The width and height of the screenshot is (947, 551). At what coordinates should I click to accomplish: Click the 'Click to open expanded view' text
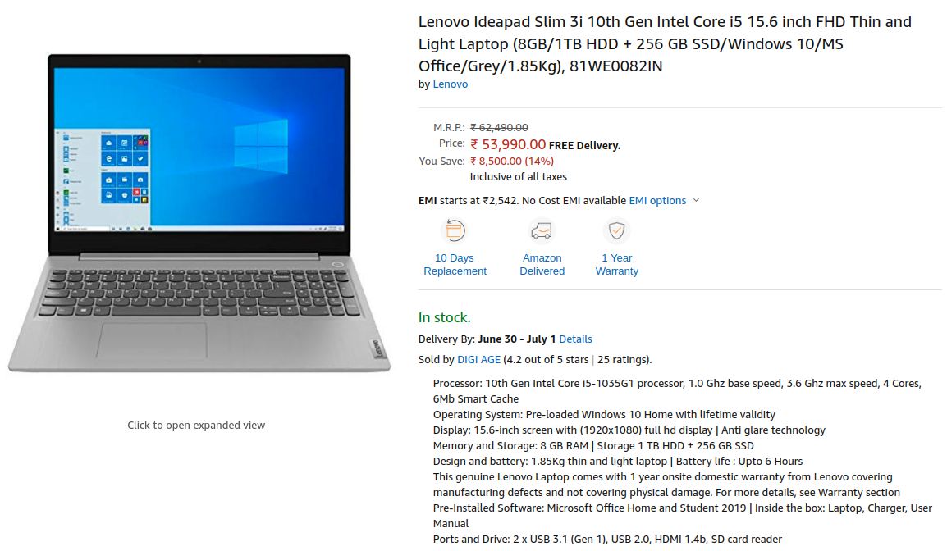196,426
